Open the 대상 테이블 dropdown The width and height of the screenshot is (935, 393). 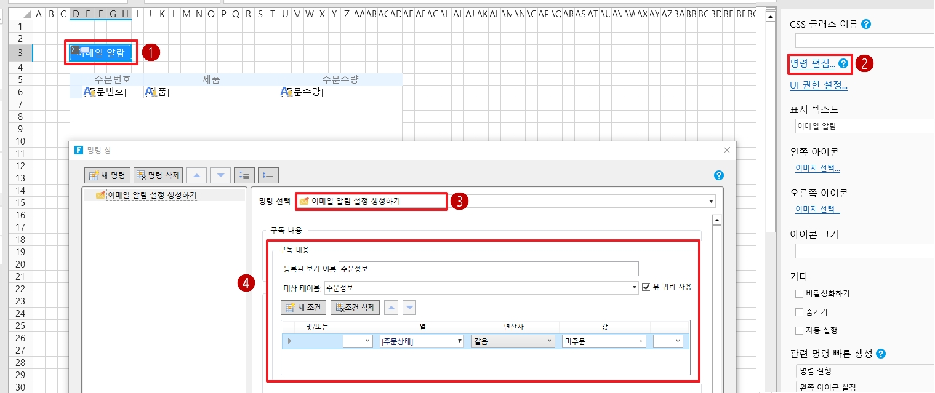coord(635,287)
